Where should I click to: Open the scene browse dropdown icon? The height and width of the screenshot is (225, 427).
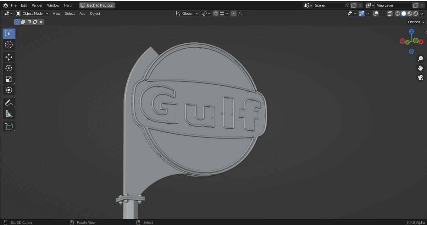click(x=308, y=5)
